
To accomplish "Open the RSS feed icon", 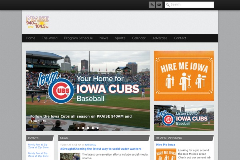I will pyautogui.click(x=152, y=5).
